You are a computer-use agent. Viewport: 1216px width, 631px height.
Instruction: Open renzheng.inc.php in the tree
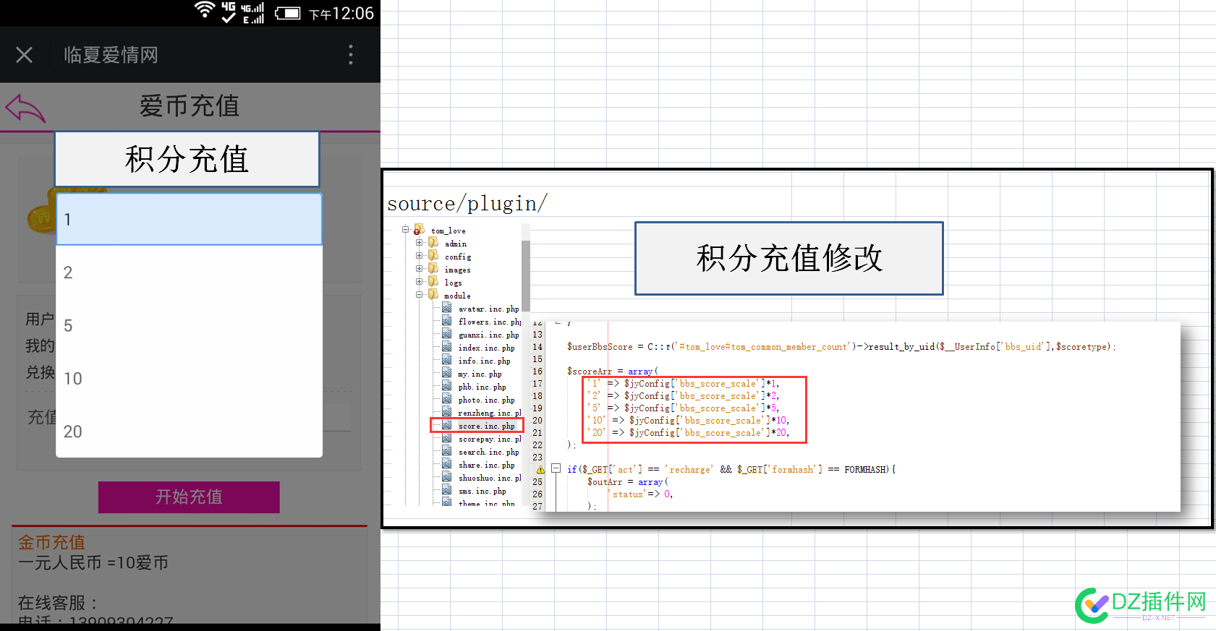[489, 413]
